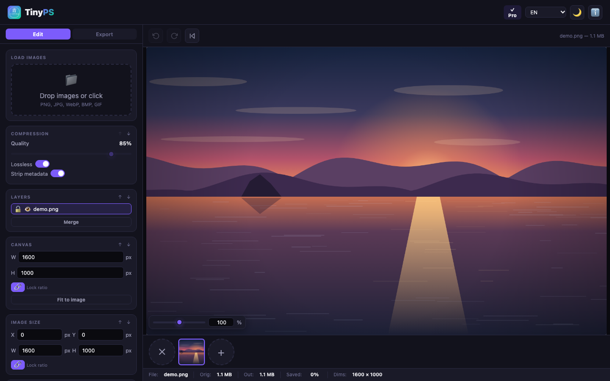
Task: Open the EN language dropdown
Action: [x=546, y=12]
